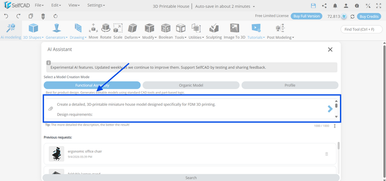Click the percent units icon
This screenshot has height=181, width=386.
(368, 6)
